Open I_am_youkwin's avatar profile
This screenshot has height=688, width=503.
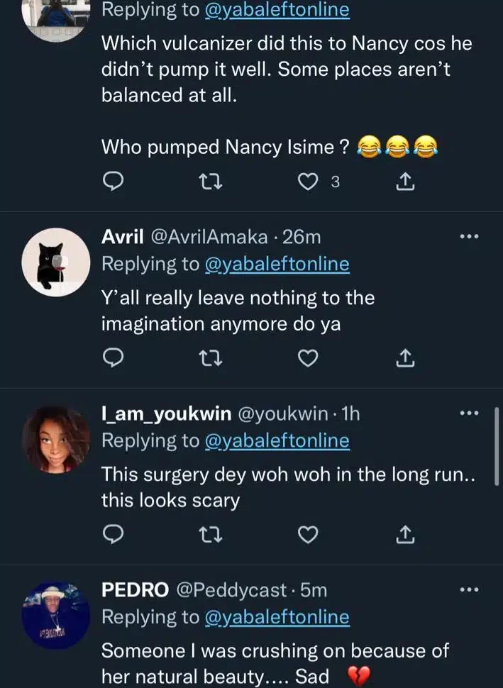pyautogui.click(x=56, y=439)
